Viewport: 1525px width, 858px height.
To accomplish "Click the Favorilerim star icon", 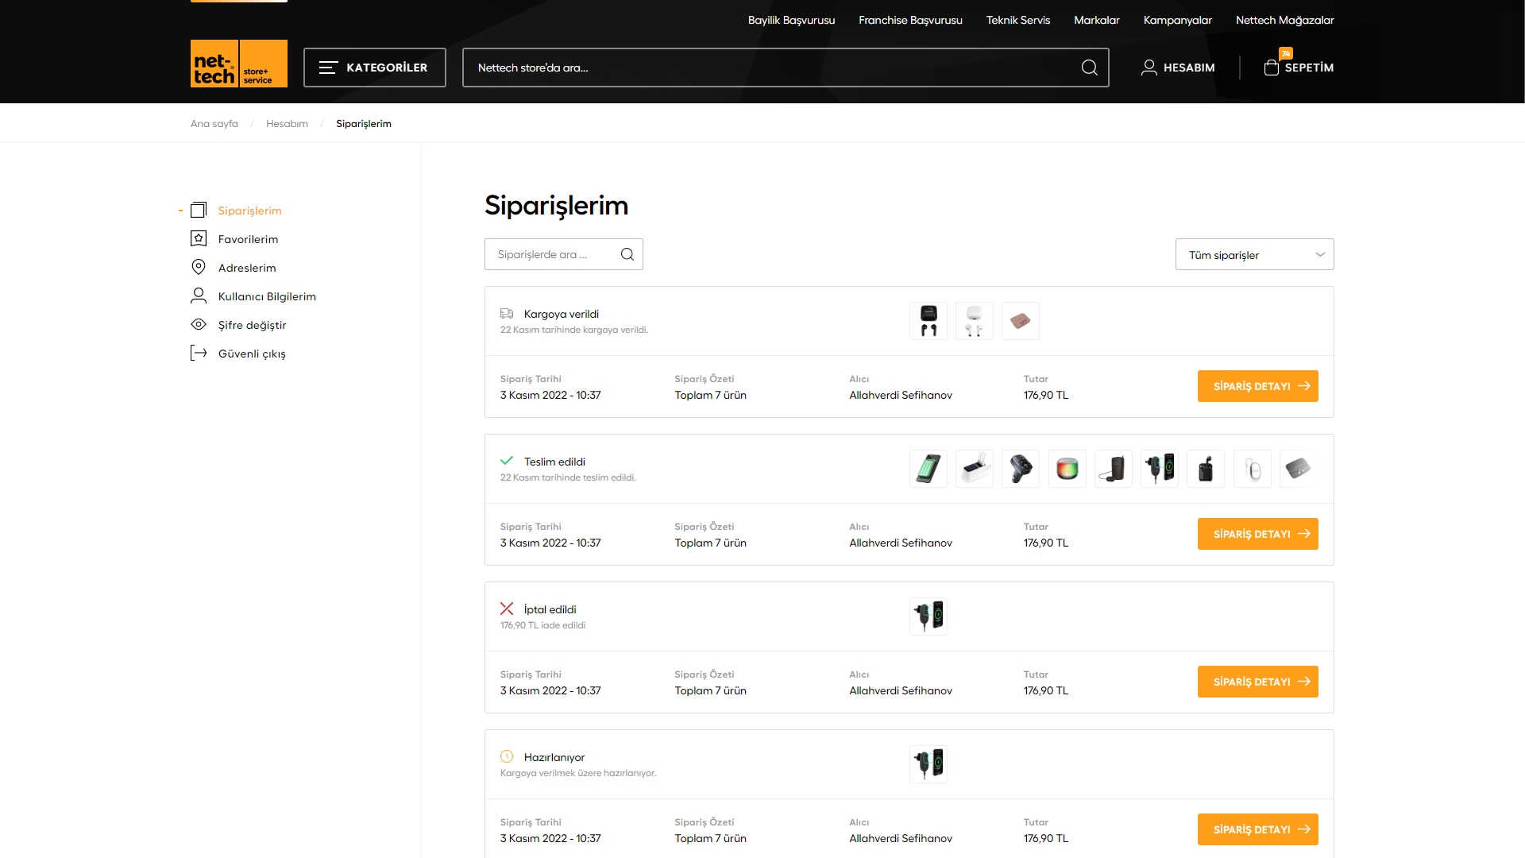I will [199, 238].
